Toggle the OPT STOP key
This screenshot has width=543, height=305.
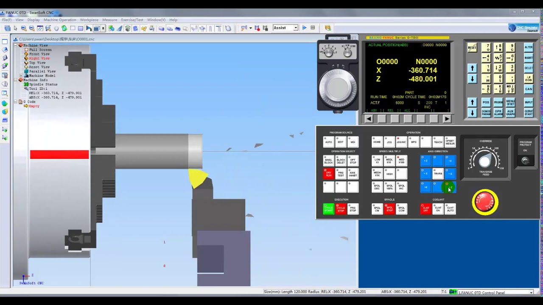(x=353, y=161)
